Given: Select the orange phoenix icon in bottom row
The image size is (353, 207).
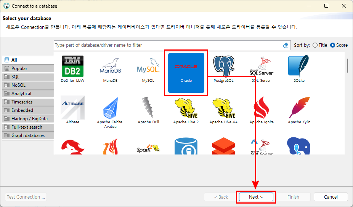Looking at the screenshot, I should point(110,146).
